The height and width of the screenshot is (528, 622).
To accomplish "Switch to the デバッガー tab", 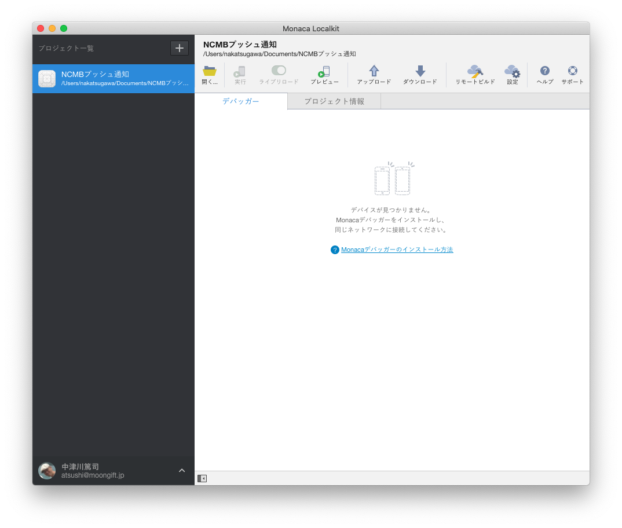I will click(241, 101).
